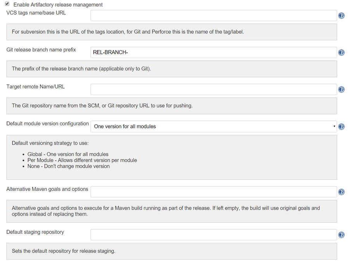The image size is (349, 265).
Task: Click the Git release branch name prefix label
Action: [40, 50]
